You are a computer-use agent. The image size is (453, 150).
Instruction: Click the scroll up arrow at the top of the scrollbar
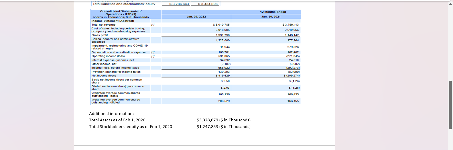(450, 4)
